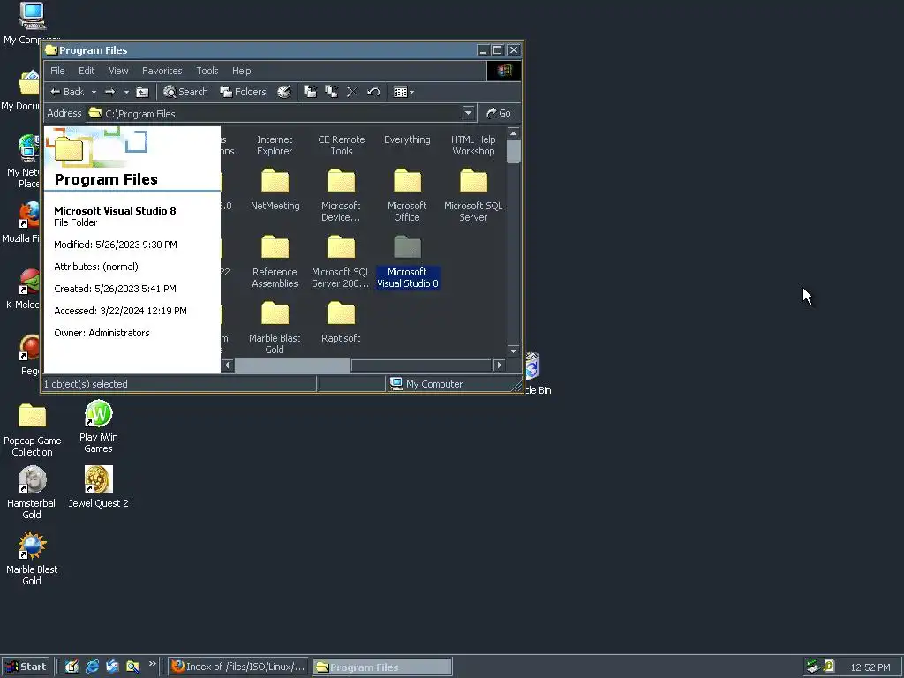This screenshot has width=904, height=678.
Task: Click the address bar path field
Action: [275, 114]
